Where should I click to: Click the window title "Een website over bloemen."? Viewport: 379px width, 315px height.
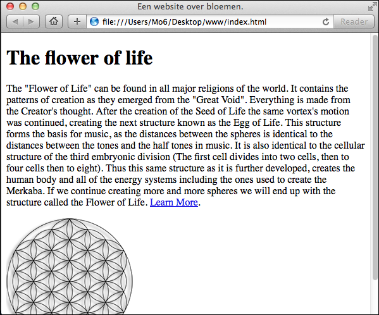pos(190,6)
